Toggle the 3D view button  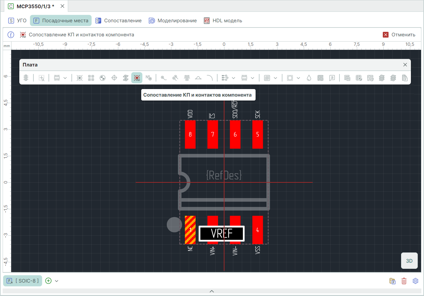tap(409, 261)
